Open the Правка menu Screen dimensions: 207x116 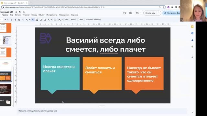(5, 15)
